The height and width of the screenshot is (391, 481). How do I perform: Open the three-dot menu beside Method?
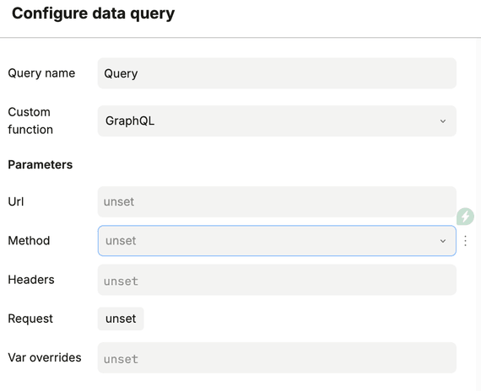[465, 241]
